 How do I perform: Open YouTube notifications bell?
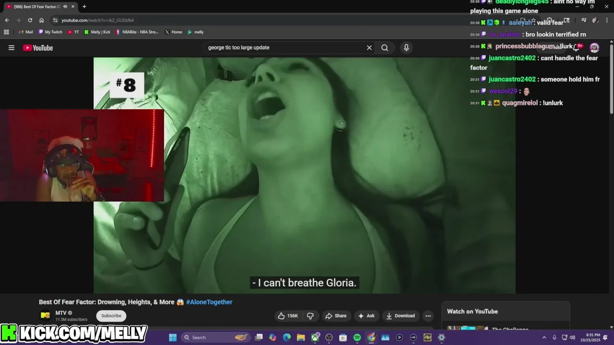(x=577, y=47)
